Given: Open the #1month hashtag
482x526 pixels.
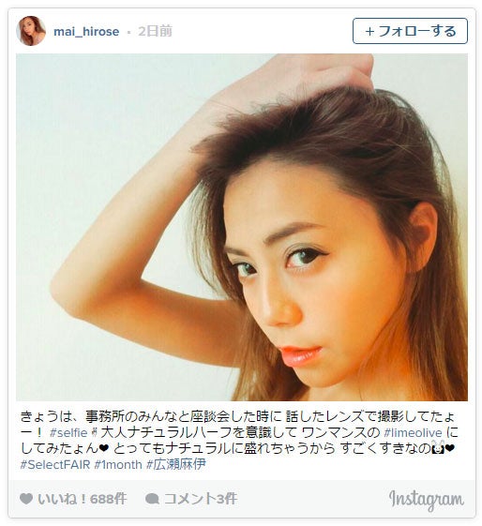Looking at the screenshot, I should click(x=118, y=465).
